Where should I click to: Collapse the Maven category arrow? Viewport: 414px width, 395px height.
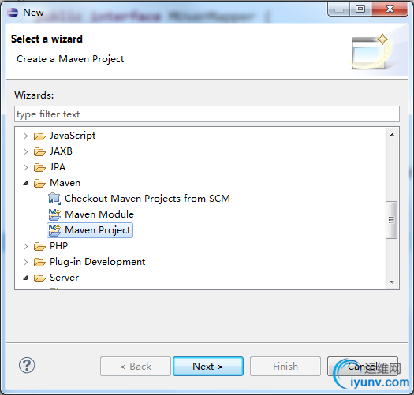tap(25, 183)
